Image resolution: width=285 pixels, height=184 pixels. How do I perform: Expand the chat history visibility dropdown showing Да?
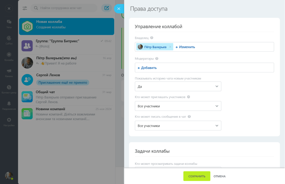click(178, 86)
